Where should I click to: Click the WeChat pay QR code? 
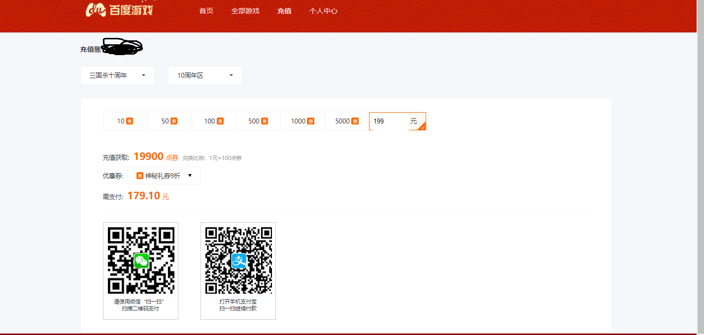(x=141, y=260)
